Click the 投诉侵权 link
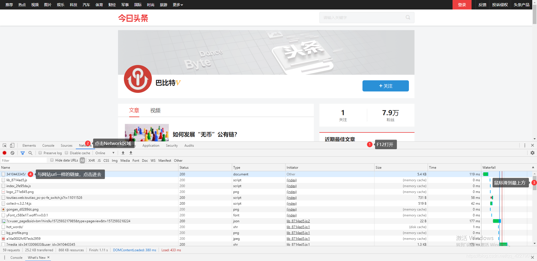This screenshot has width=537, height=261. pyautogui.click(x=500, y=5)
